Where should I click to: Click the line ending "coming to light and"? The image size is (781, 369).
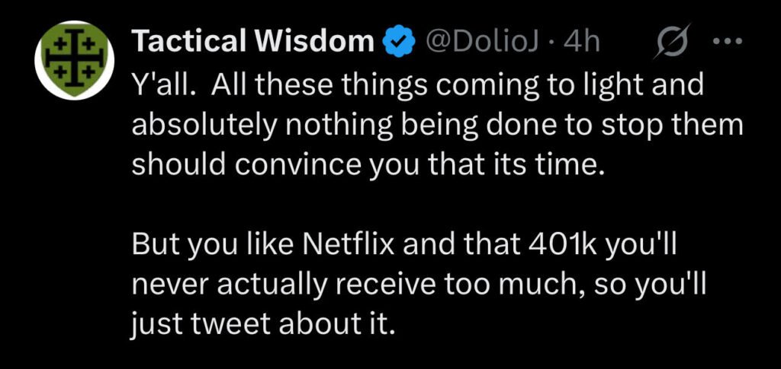click(x=416, y=89)
